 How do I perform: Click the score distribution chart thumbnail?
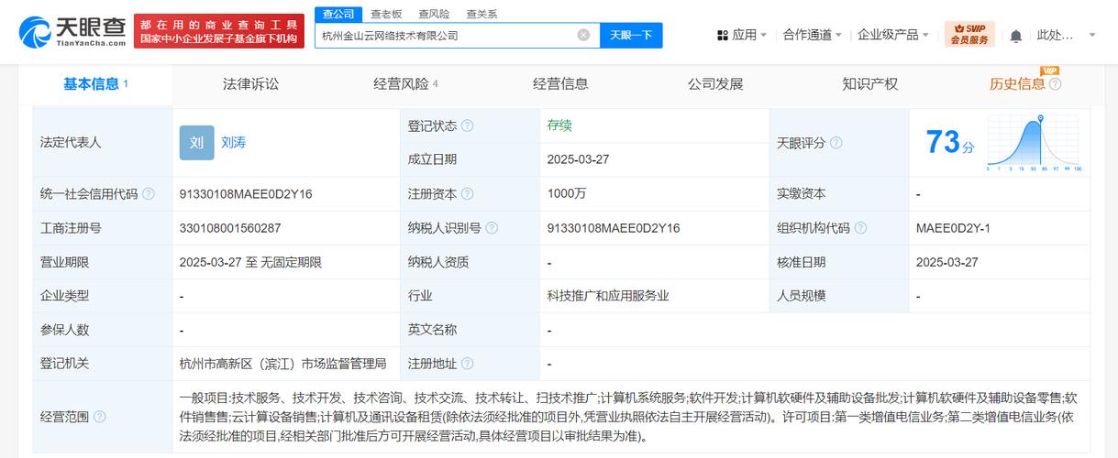point(1034,144)
